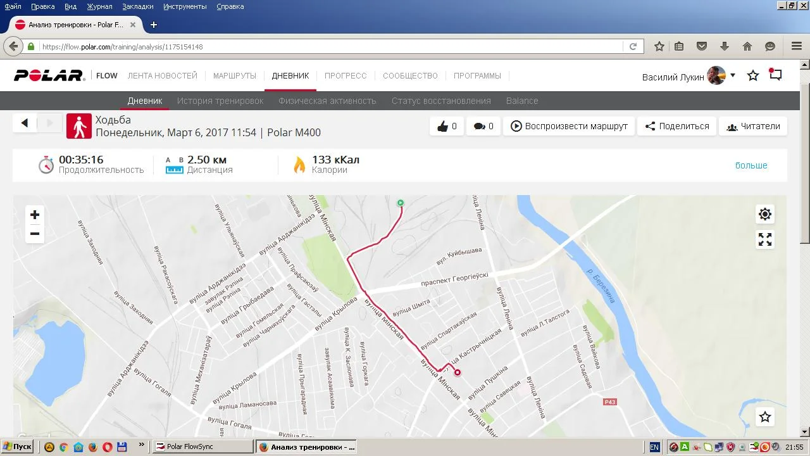Select the Статус восстановления sub-tab
Image resolution: width=810 pixels, height=456 pixels.
point(441,101)
